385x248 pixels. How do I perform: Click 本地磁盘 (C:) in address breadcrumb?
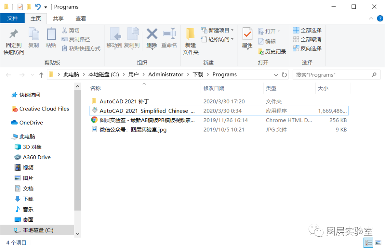pos(104,74)
